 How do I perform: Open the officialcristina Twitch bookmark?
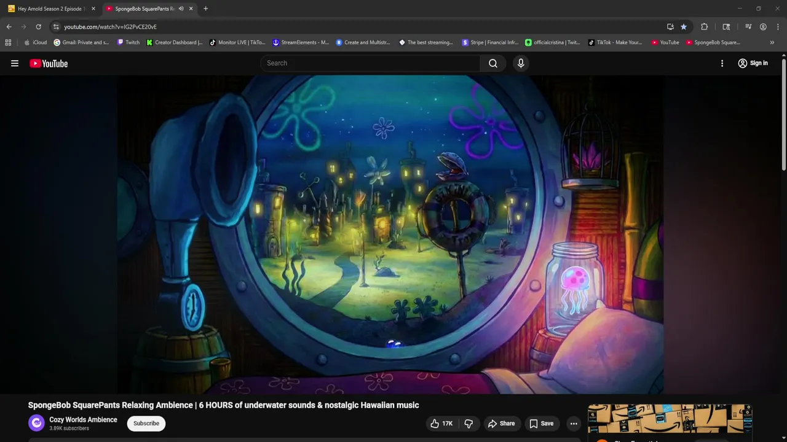coord(553,42)
